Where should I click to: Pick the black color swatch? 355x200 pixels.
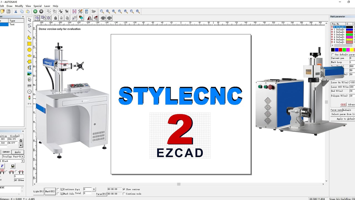(333, 50)
